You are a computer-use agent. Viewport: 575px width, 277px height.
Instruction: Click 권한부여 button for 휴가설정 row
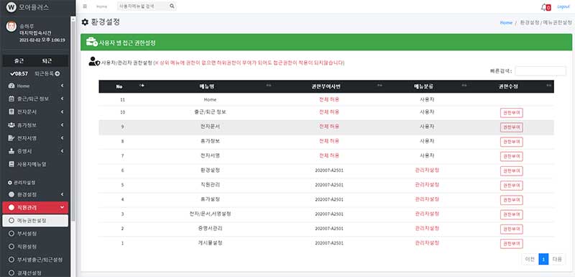pyautogui.click(x=512, y=200)
